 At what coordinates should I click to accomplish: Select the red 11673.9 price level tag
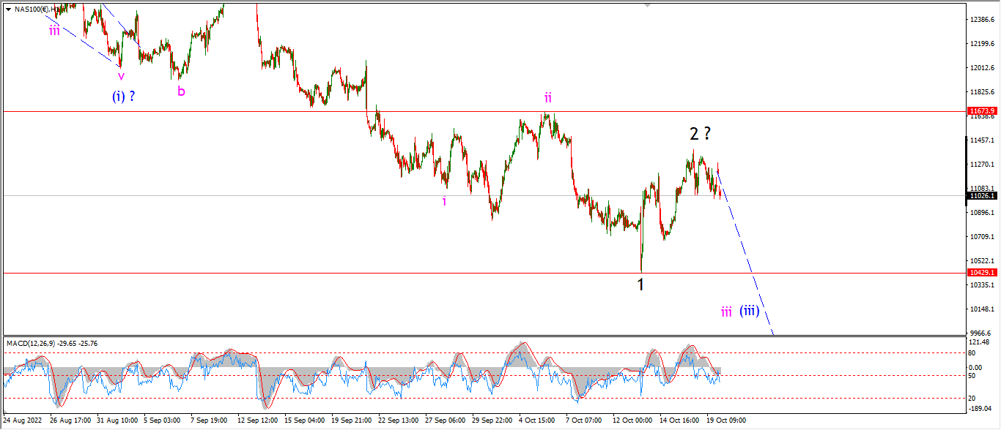983,111
